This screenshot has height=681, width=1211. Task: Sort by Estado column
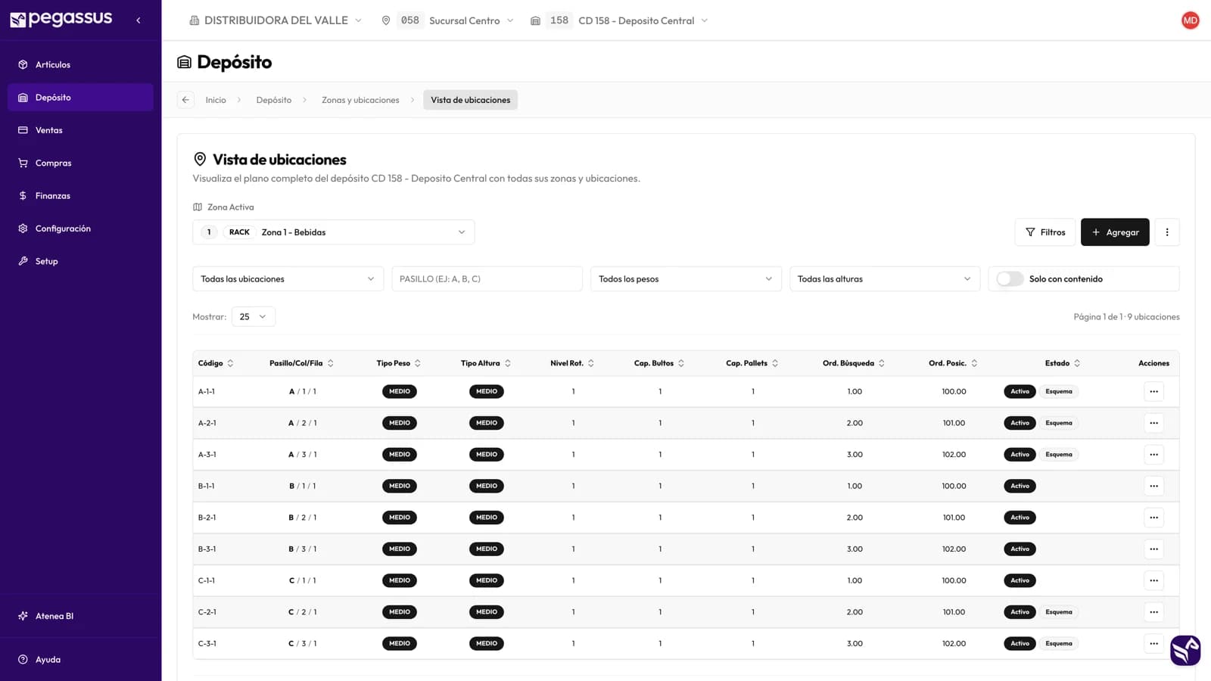click(1063, 363)
